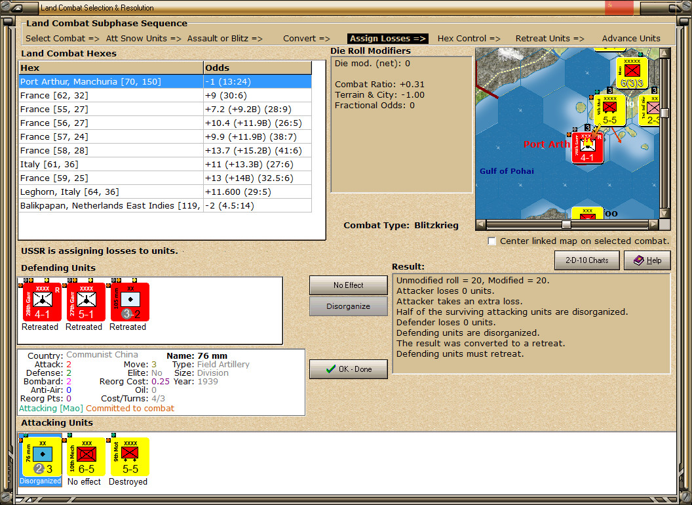The height and width of the screenshot is (505, 692).
Task: Click the -2 (4.5:14) odds cell
Action: tap(258, 206)
